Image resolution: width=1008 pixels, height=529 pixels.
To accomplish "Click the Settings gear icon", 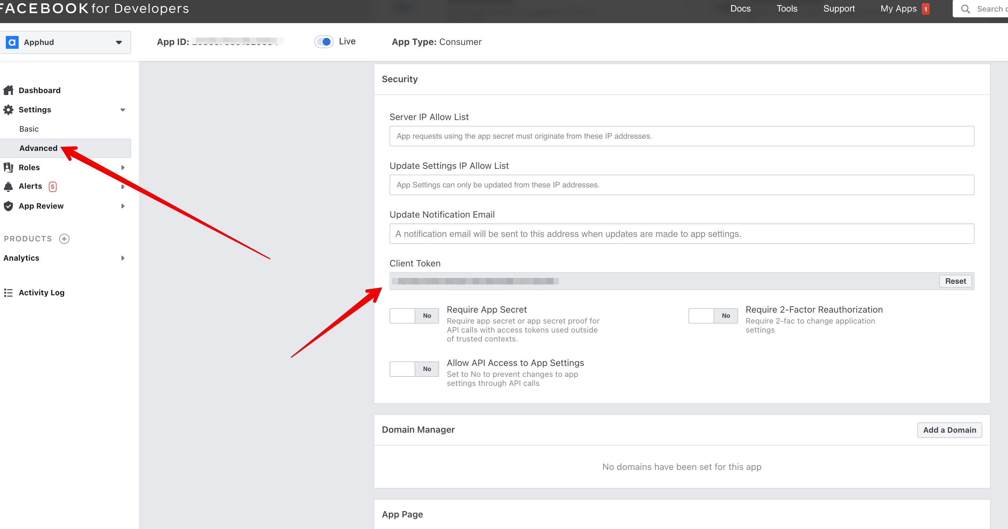I will (x=8, y=110).
